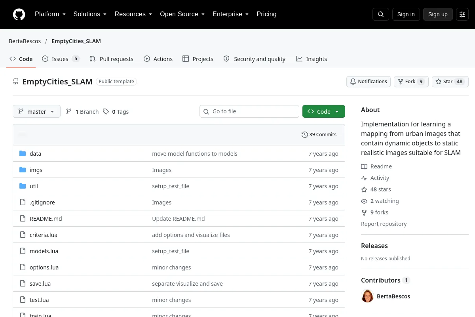Open commit 'separate visualize and save'
Viewport: 475px width, 317px height.
pos(187,284)
